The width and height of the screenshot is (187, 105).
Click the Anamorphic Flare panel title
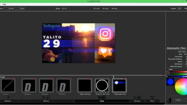click(176, 48)
